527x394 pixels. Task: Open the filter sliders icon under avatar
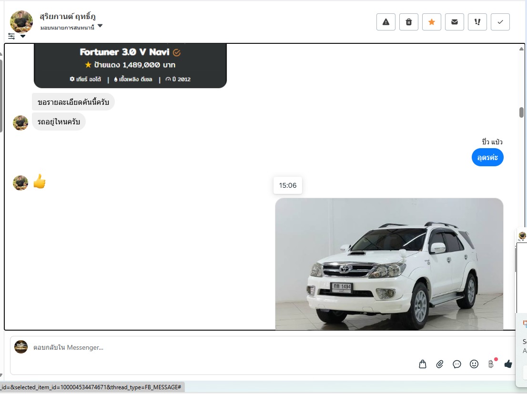11,36
